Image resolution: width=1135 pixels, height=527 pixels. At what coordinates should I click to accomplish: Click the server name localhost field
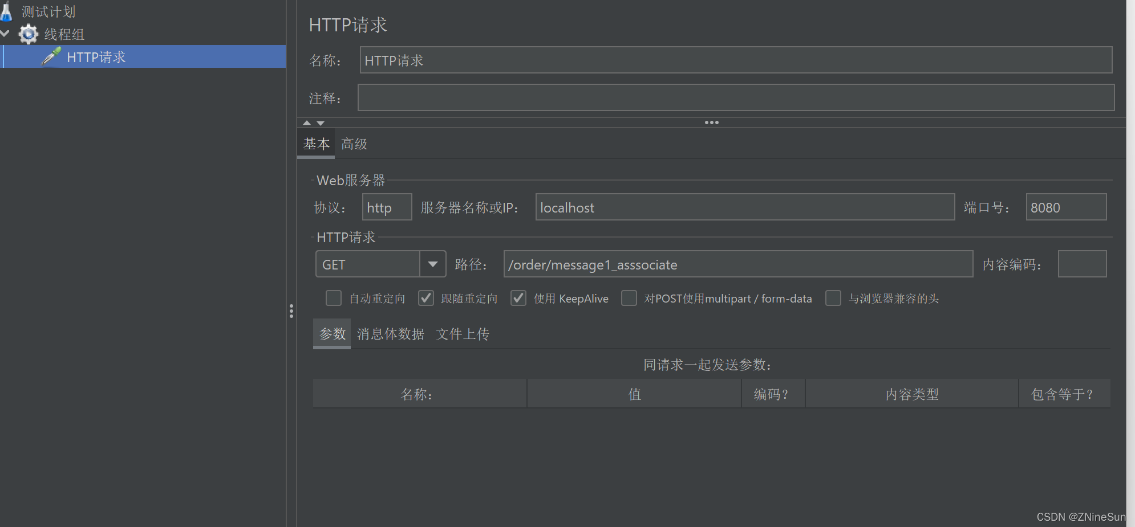click(745, 207)
